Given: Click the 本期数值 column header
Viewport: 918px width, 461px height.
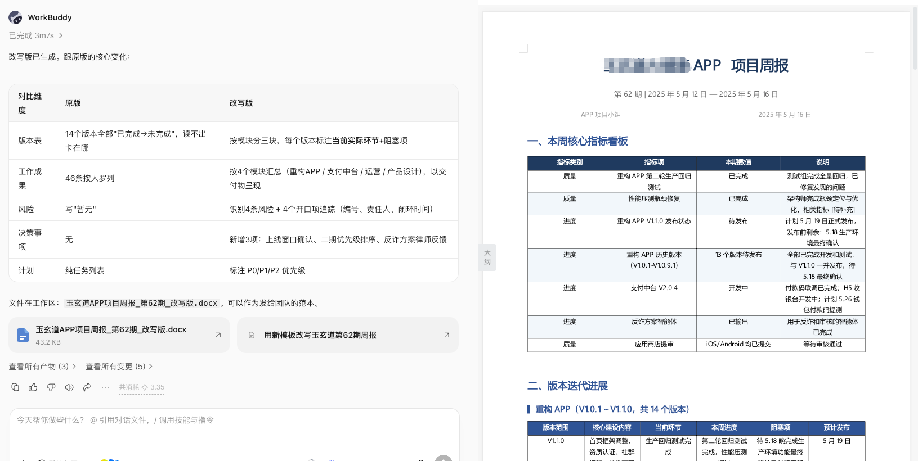Looking at the screenshot, I should [x=738, y=162].
